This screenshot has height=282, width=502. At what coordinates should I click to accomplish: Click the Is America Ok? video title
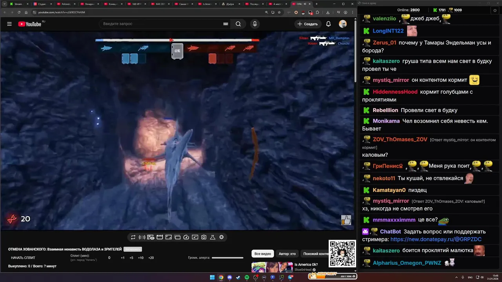click(x=306, y=264)
